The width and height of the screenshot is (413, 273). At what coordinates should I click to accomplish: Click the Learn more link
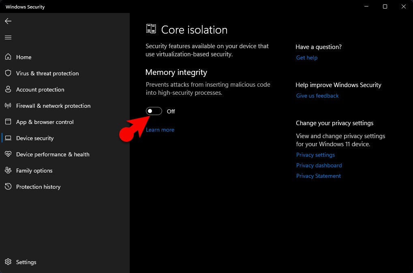coord(160,130)
